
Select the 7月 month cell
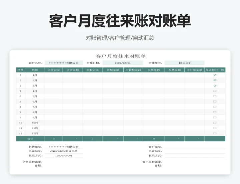pos(35,107)
